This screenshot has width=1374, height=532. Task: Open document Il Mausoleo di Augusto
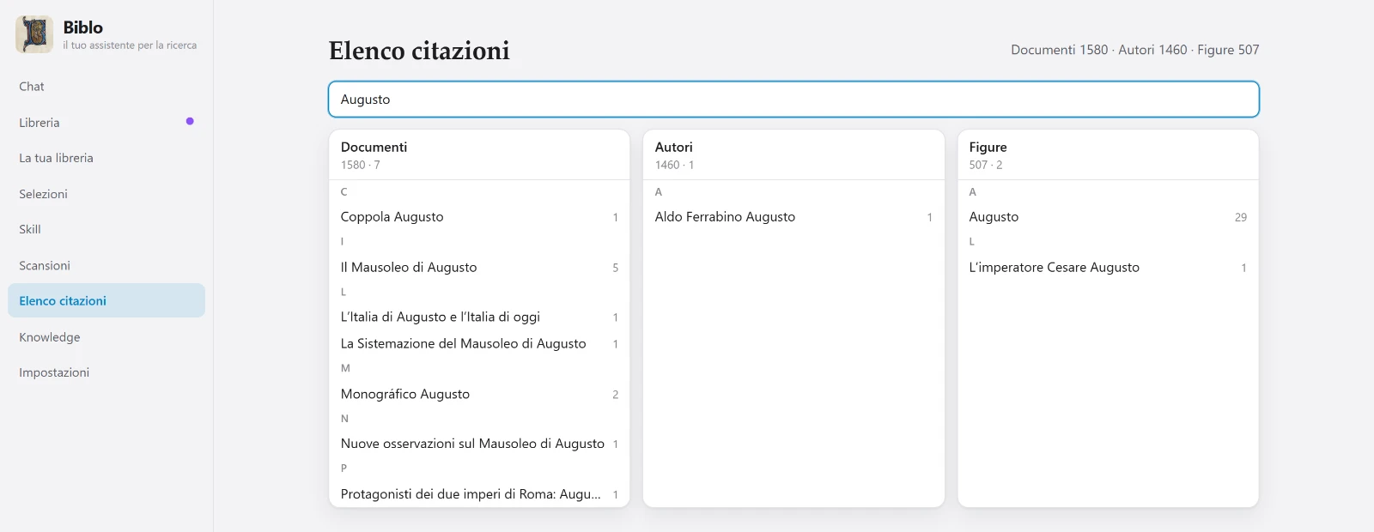pyautogui.click(x=479, y=268)
